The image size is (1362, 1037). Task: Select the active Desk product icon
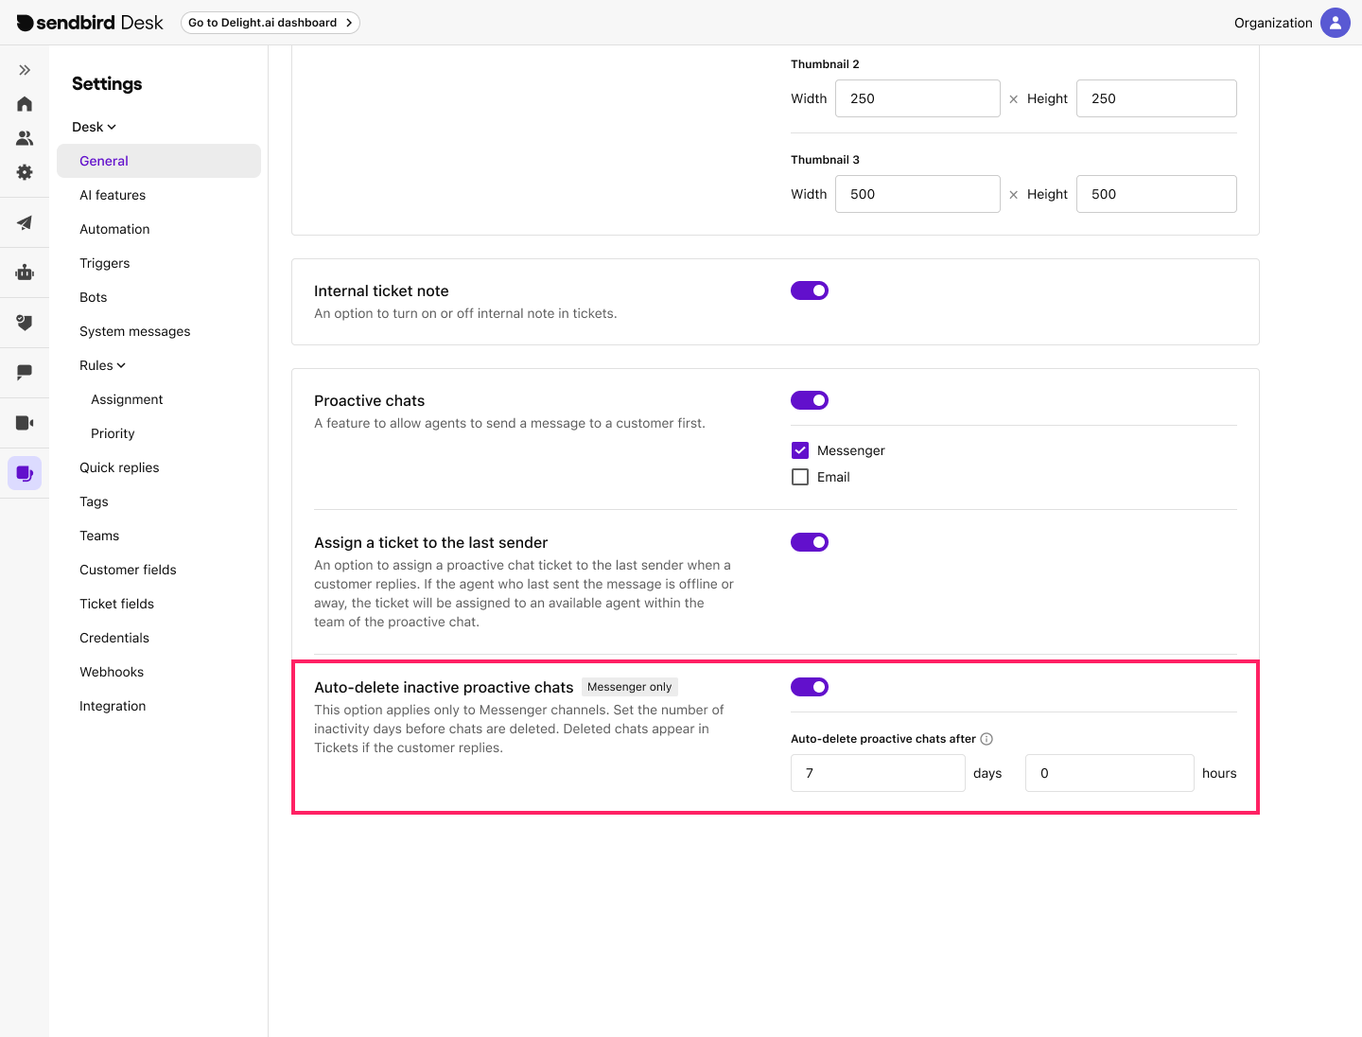[x=24, y=472]
